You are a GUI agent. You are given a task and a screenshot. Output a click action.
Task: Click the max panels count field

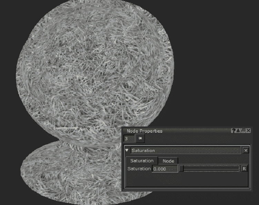(x=129, y=139)
